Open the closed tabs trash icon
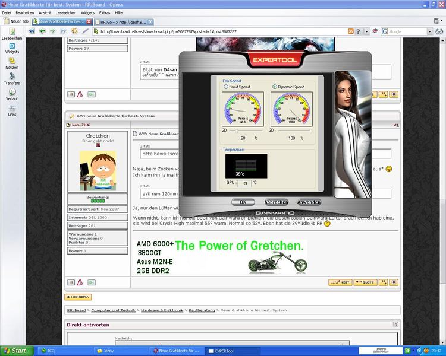This screenshot has width=446, height=356. pyautogui.click(x=436, y=21)
